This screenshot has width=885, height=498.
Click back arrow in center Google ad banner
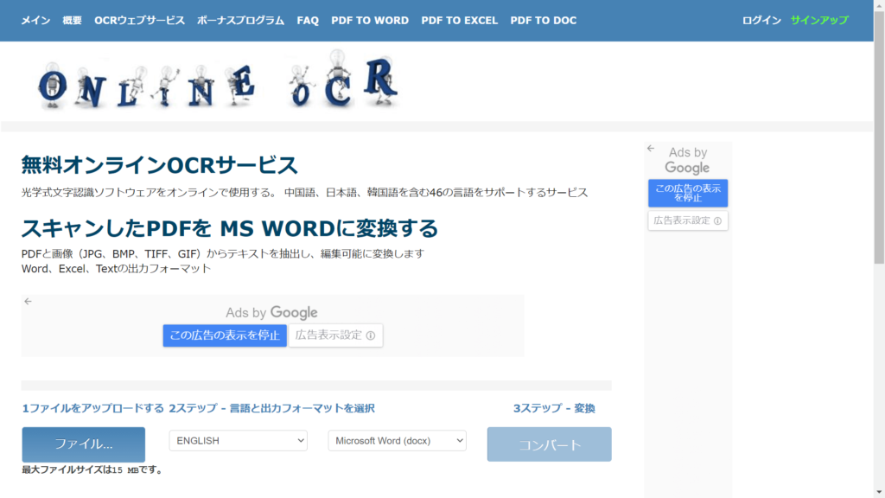[x=28, y=302]
